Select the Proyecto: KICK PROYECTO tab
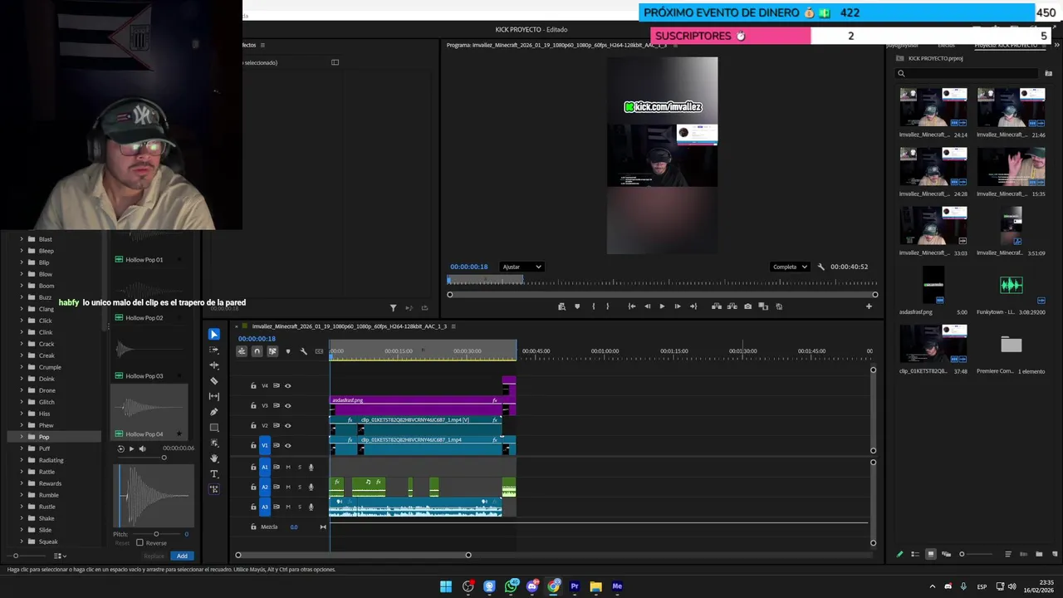 [x=1006, y=45]
